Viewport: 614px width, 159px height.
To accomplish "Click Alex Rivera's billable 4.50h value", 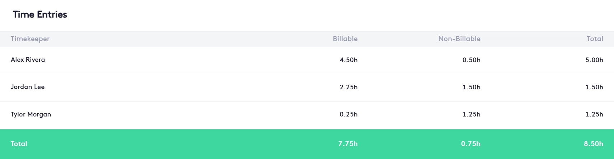I will (x=348, y=60).
